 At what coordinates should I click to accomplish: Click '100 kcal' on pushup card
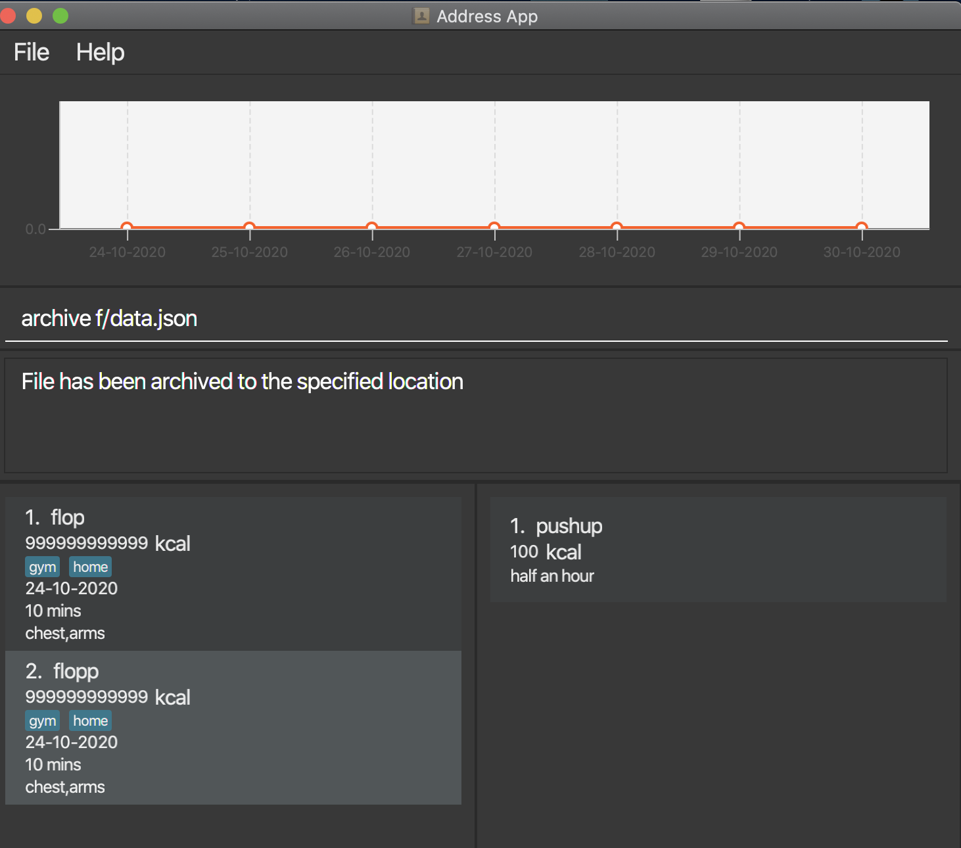click(546, 552)
